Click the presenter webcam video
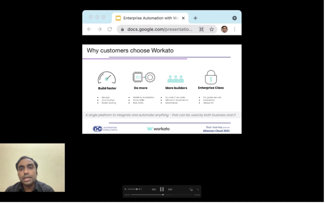325x203 pixels. pyautogui.click(x=32, y=168)
